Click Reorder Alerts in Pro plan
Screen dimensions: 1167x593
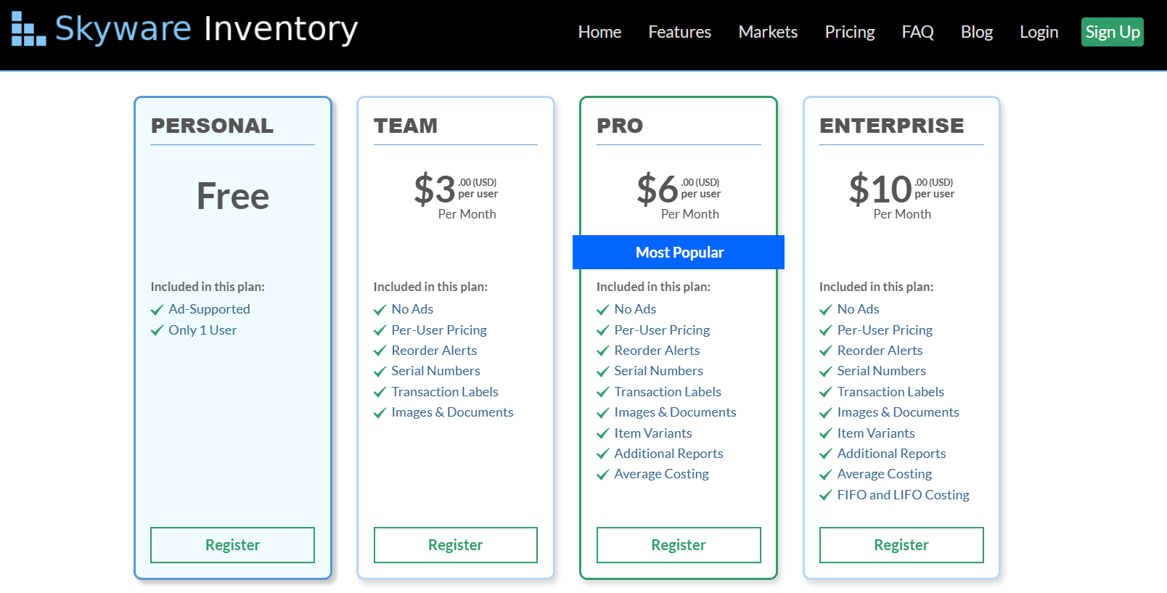(657, 351)
